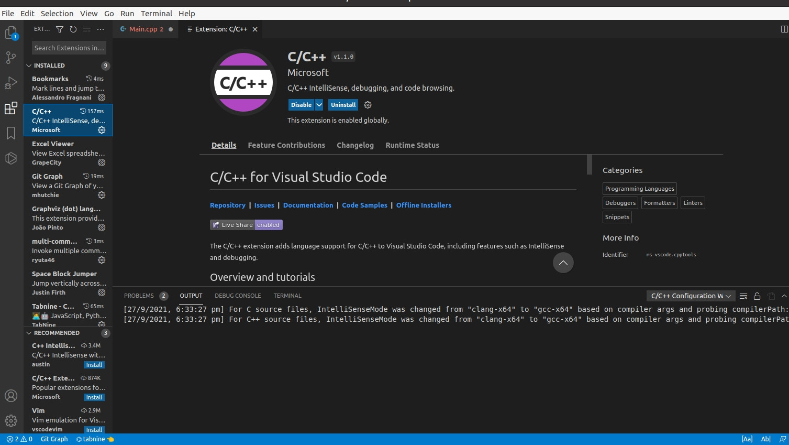The width and height of the screenshot is (789, 445).
Task: Select the Extensions activity bar icon
Action: pos(11,108)
